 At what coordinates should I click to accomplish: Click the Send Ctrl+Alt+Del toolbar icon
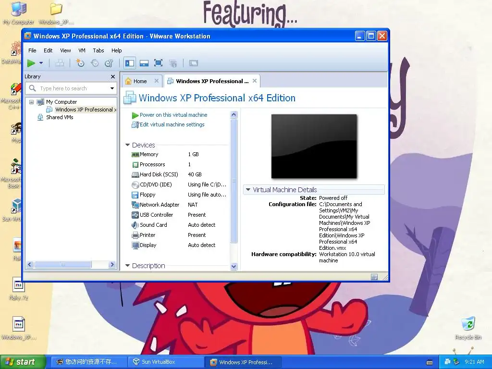[60, 63]
